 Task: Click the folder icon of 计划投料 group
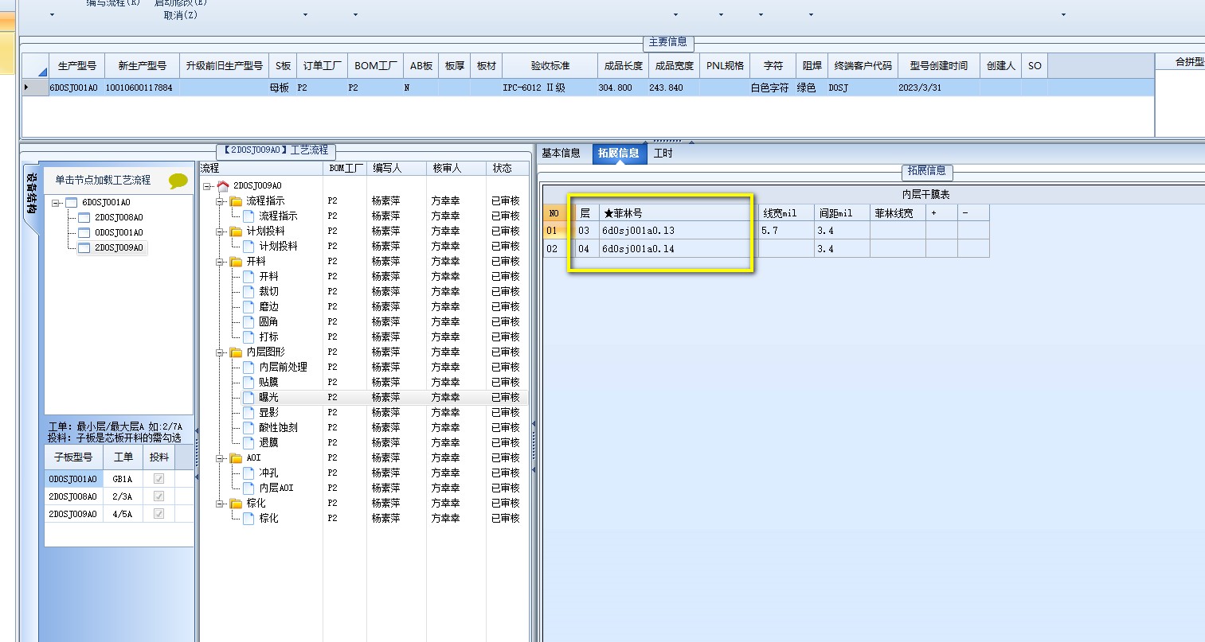point(236,231)
